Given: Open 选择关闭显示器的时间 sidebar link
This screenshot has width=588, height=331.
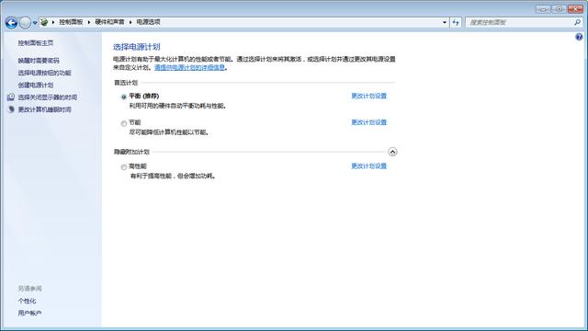Looking at the screenshot, I should [48, 97].
